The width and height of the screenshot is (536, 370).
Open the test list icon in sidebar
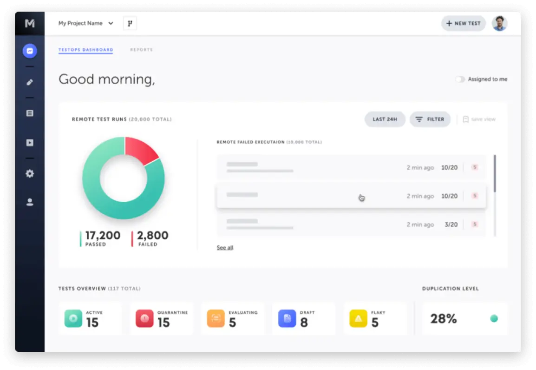(x=29, y=112)
